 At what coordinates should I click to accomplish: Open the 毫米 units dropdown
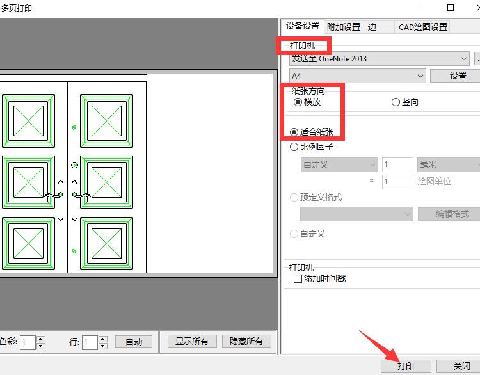[449, 164]
